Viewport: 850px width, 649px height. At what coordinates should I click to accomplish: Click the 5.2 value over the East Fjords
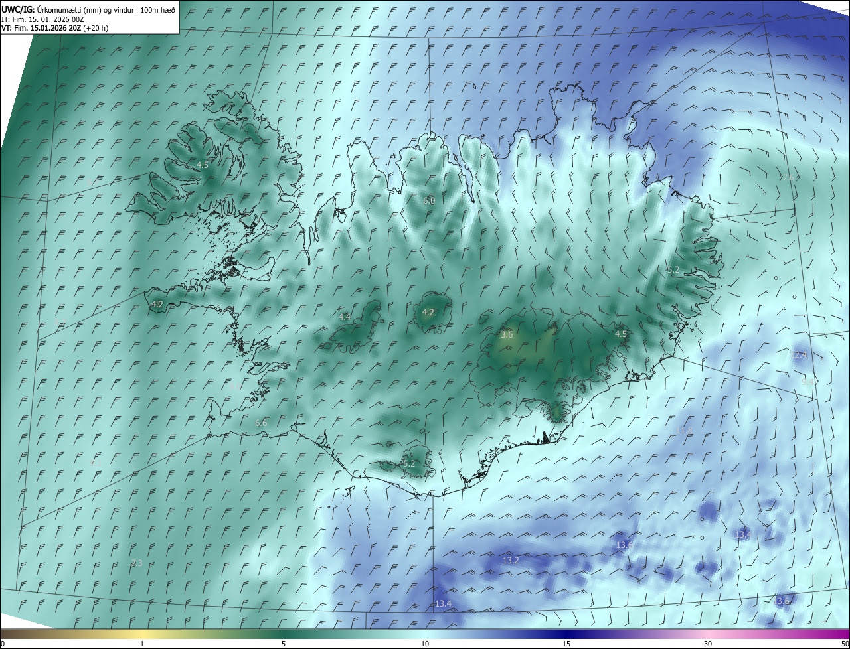[673, 269]
